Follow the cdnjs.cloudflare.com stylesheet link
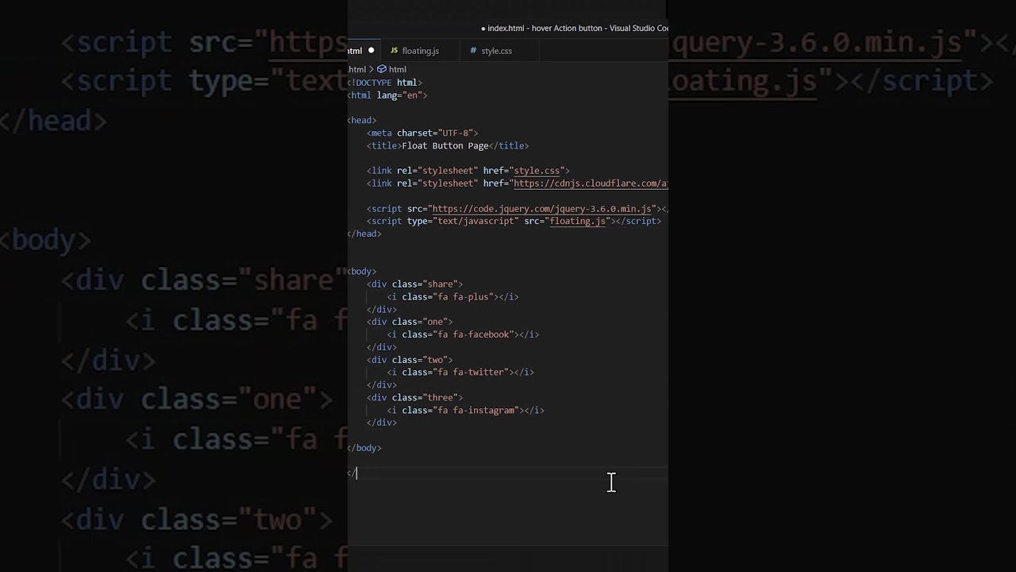 coord(591,184)
